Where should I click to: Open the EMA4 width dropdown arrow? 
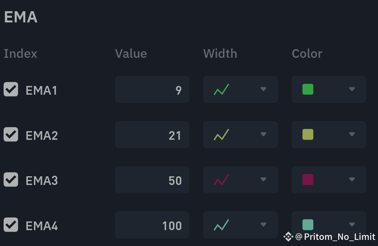[263, 225]
